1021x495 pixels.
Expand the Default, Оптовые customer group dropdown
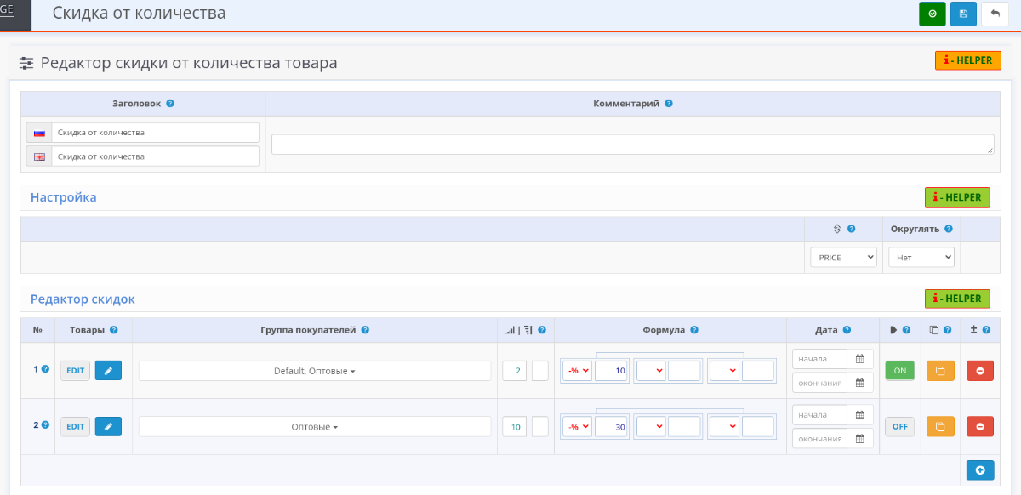(x=315, y=371)
